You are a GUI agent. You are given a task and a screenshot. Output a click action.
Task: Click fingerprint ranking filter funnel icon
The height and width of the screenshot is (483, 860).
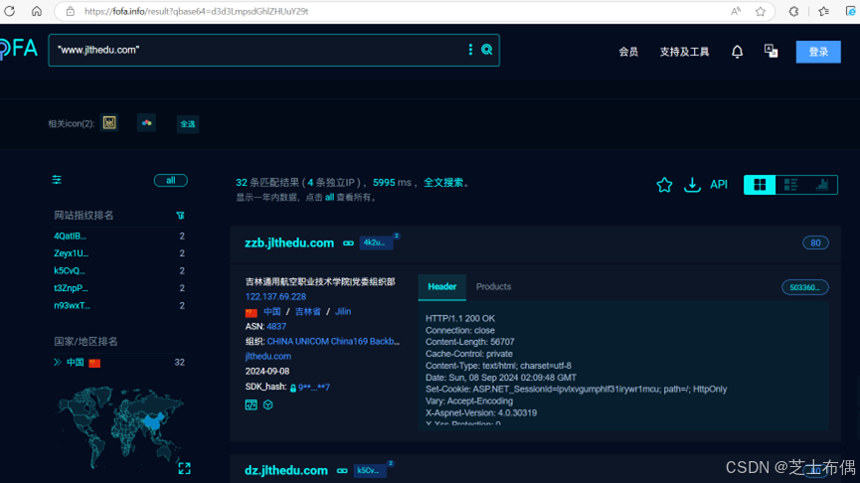point(180,216)
